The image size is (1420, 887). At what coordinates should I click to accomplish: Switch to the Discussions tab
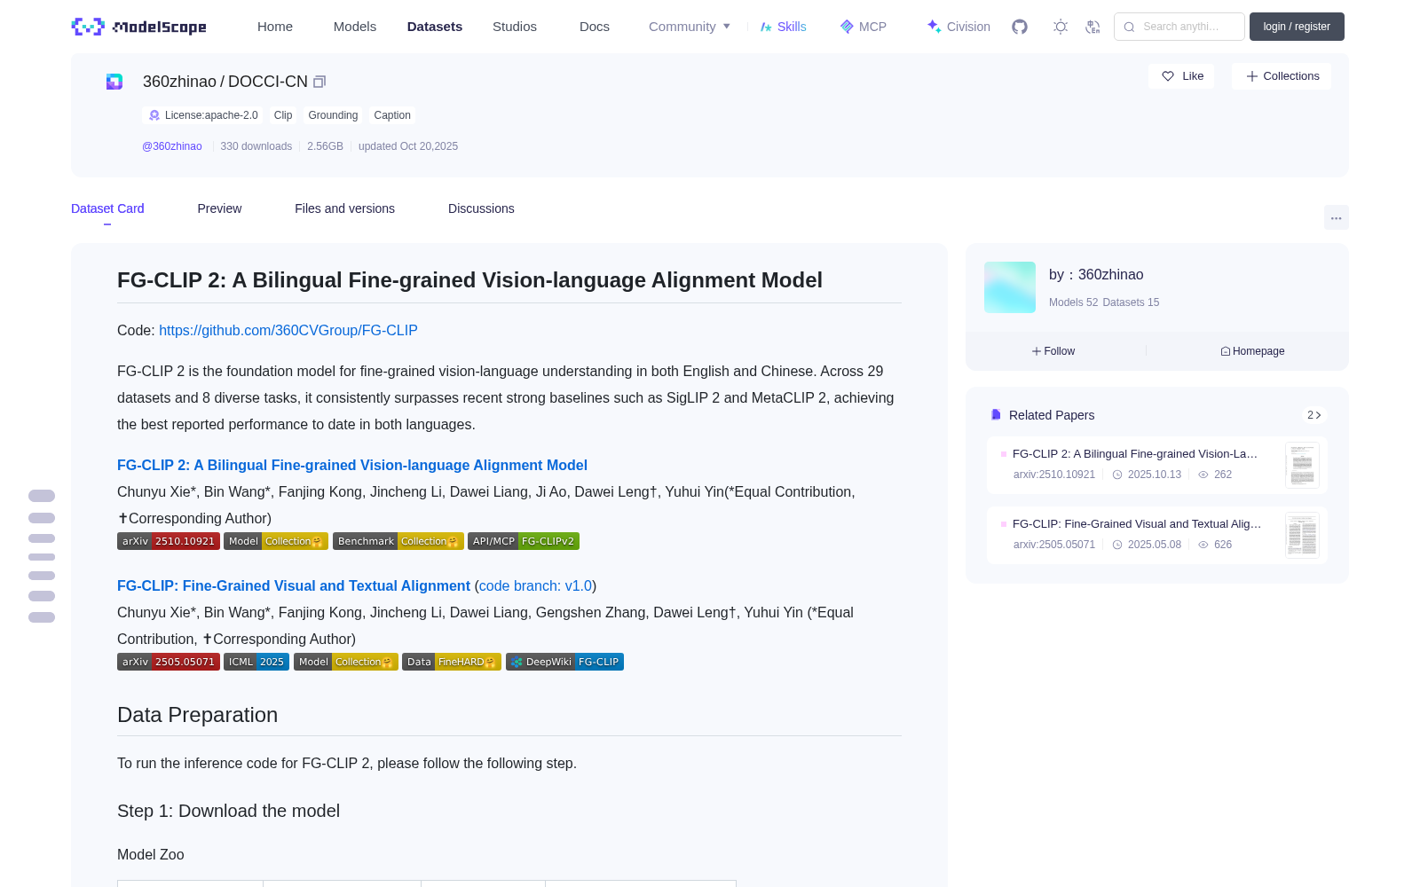point(481,208)
